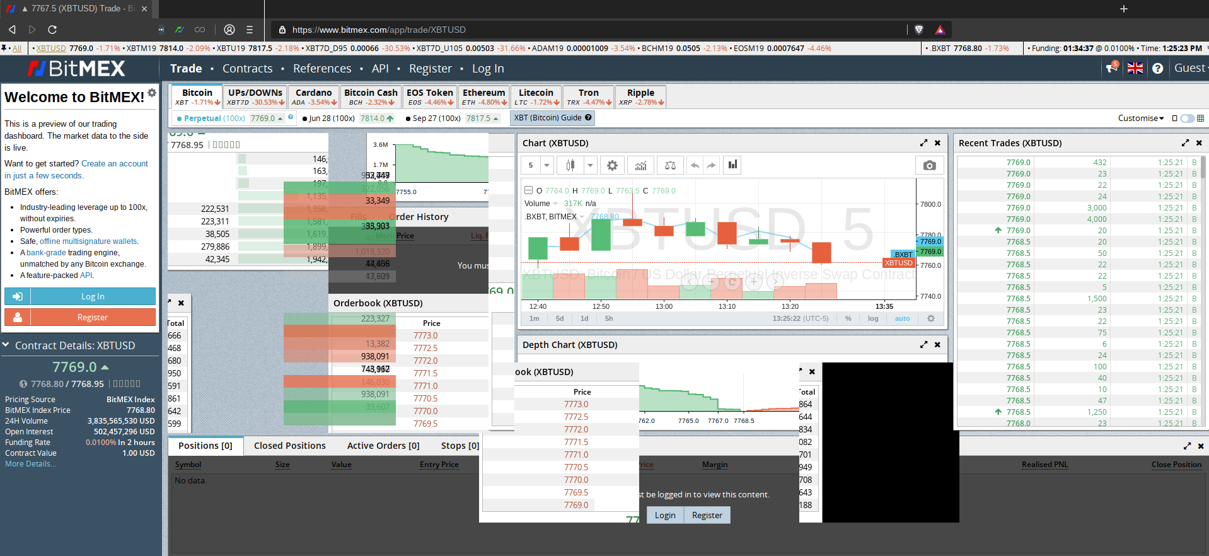Open the help question mark icon
Screen dimensions: 1209x556
pyautogui.click(x=1158, y=68)
